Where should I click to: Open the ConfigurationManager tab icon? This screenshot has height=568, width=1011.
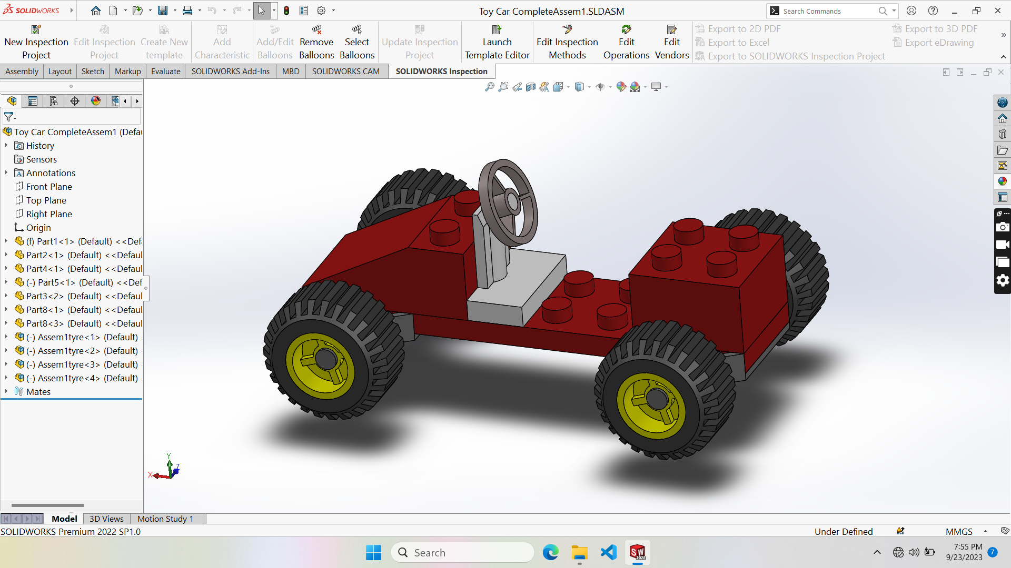(54, 101)
